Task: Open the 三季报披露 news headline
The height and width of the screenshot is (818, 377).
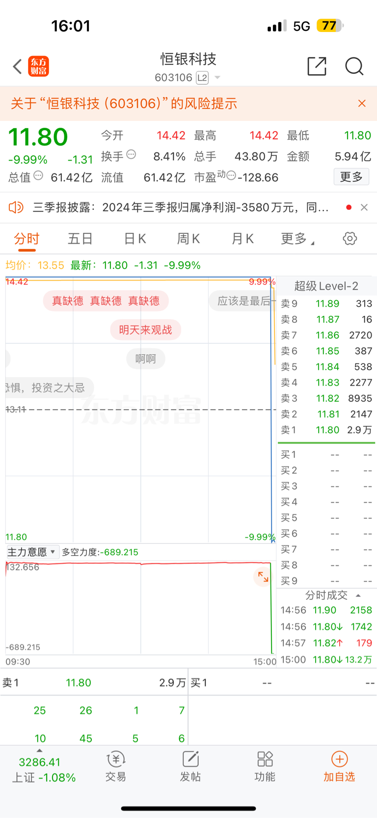Action: (181, 207)
